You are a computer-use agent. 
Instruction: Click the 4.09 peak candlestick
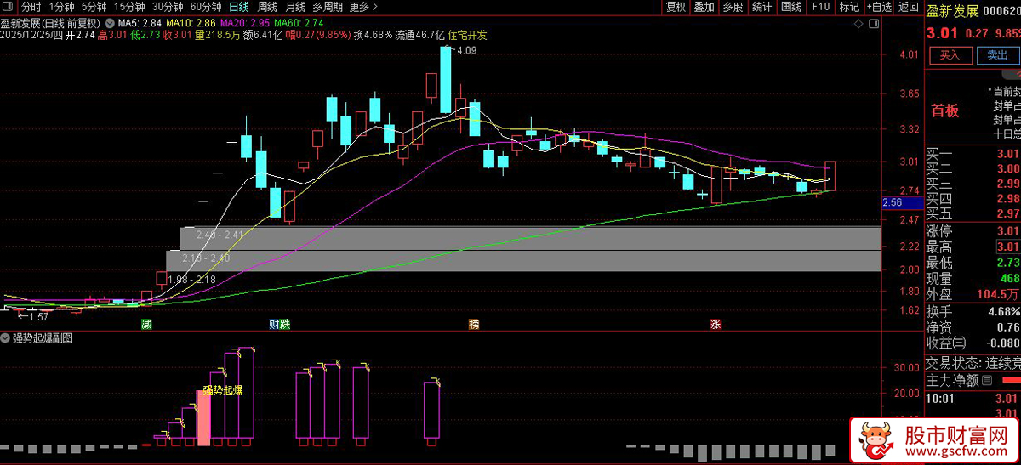coord(446,80)
